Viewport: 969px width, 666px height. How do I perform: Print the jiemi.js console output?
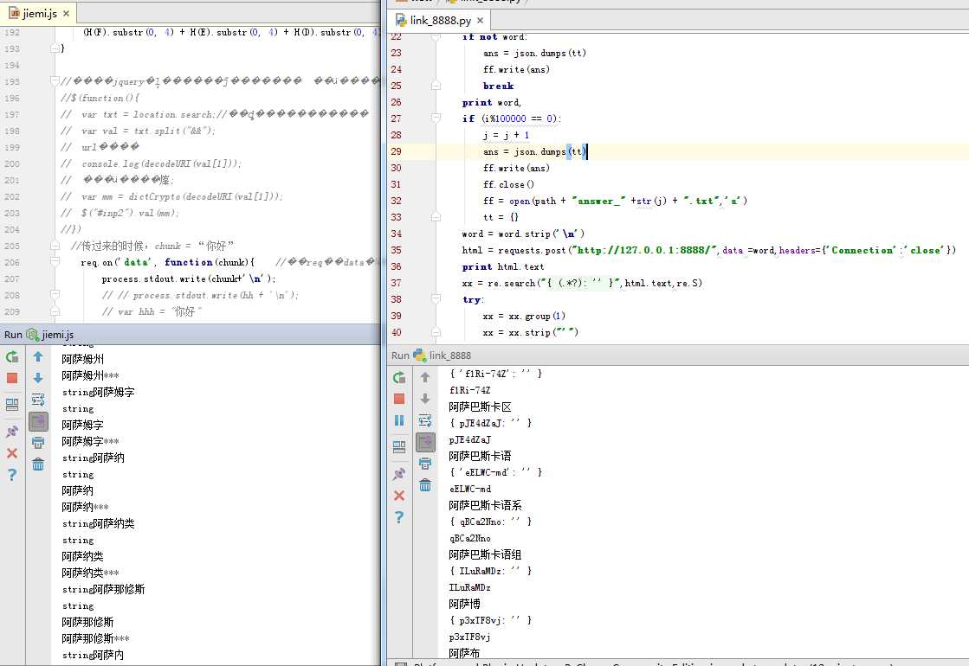38,443
